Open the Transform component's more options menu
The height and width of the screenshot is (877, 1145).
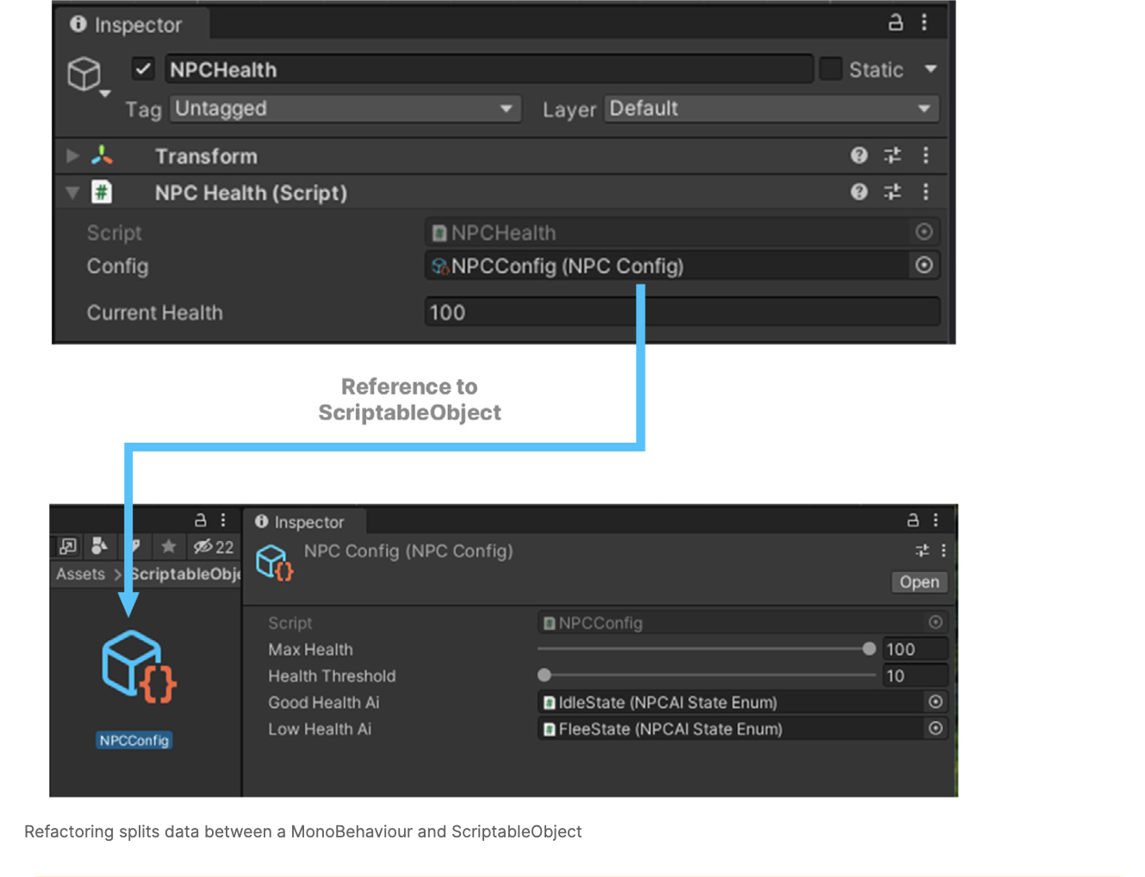[925, 155]
